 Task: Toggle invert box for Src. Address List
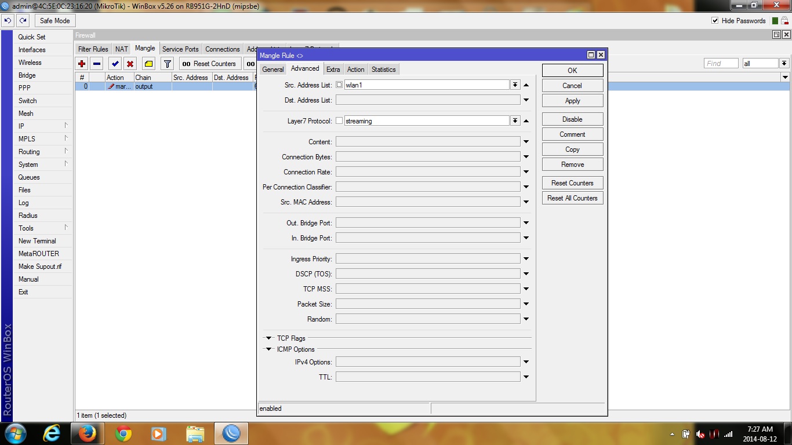tap(339, 85)
